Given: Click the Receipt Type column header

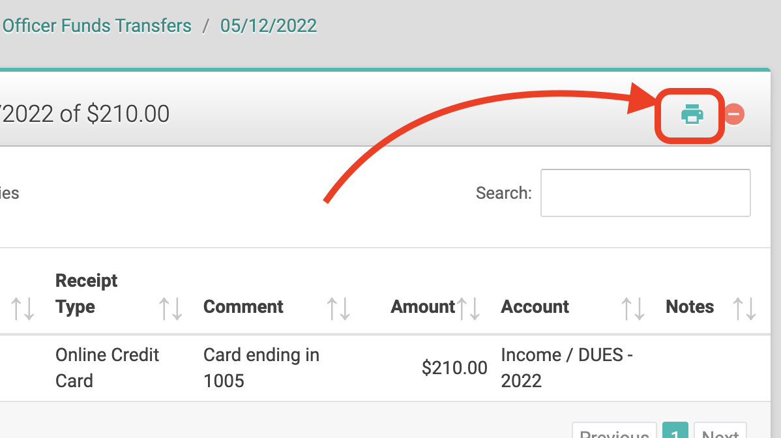Looking at the screenshot, I should tap(87, 294).
